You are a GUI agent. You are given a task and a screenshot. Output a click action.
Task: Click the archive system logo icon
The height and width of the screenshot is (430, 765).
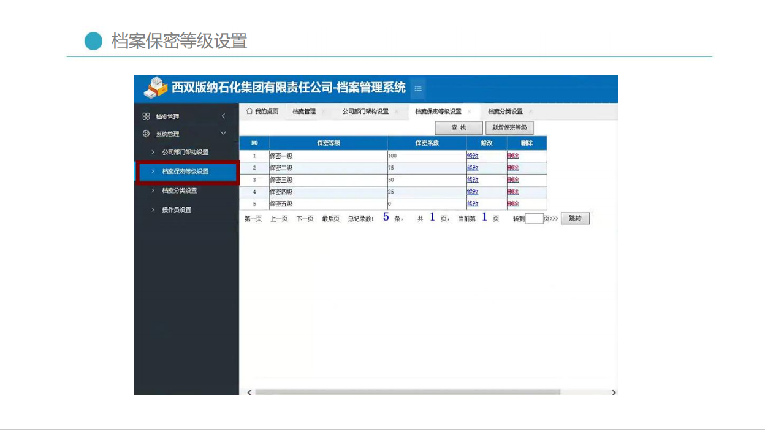155,88
